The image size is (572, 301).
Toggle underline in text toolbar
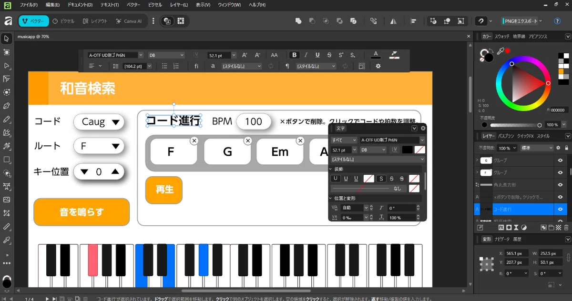317,55
